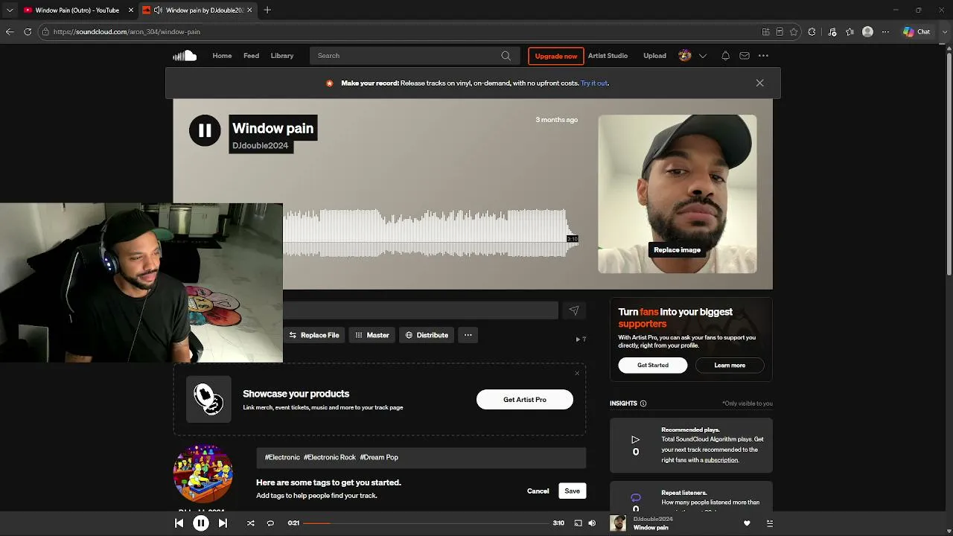Add this page to favorites
This screenshot has height=536, width=953.
coord(794,32)
